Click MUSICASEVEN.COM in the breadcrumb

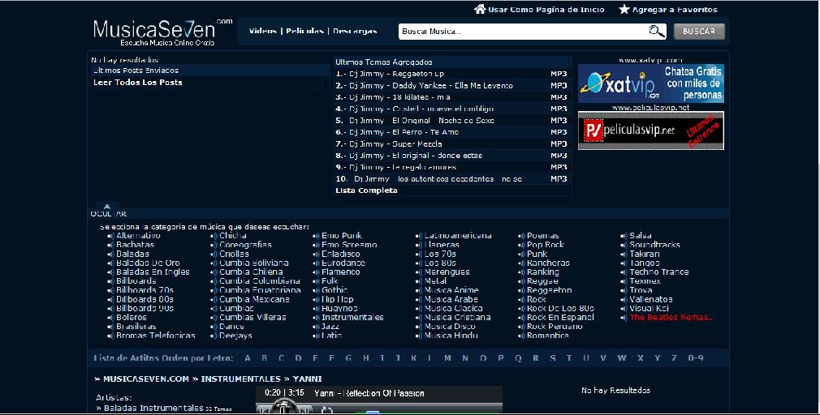[146, 379]
